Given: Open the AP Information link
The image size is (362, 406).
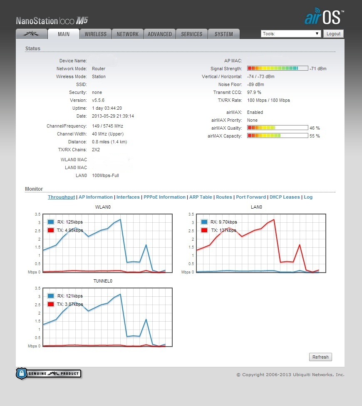Looking at the screenshot, I should click(x=96, y=197).
